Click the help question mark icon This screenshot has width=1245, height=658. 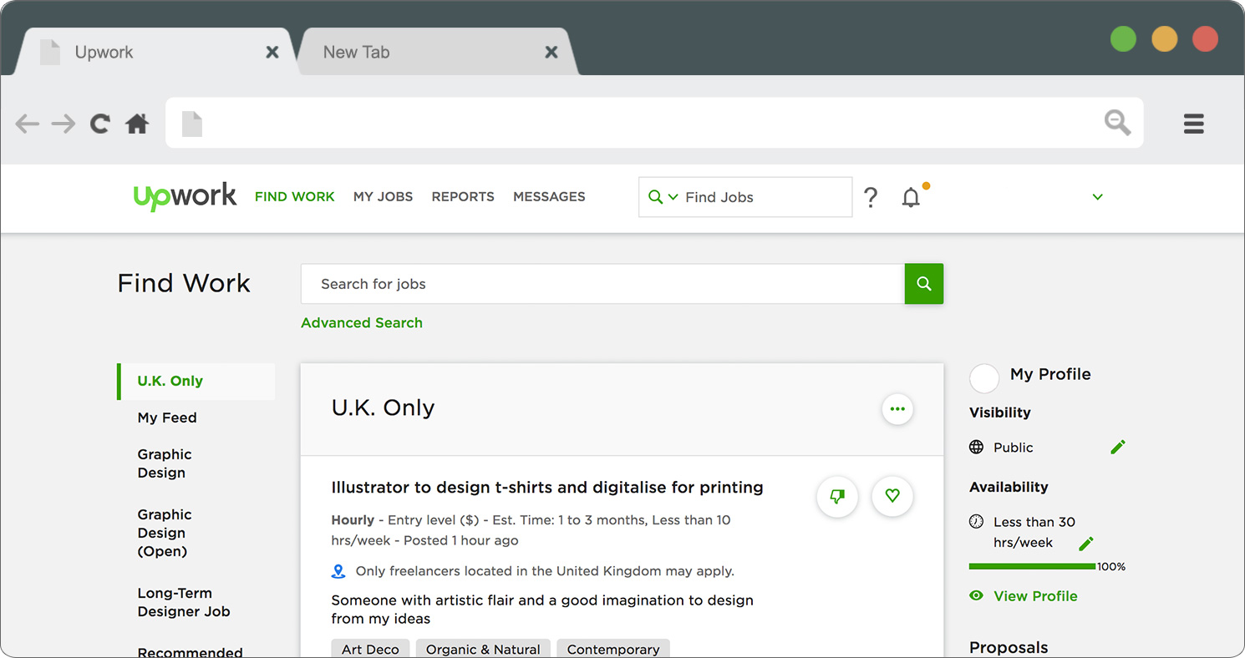click(871, 198)
